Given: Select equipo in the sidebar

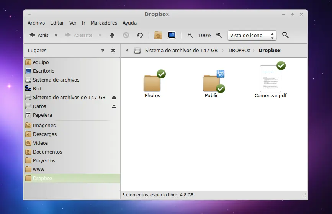Looking at the screenshot, I should click(72, 62).
